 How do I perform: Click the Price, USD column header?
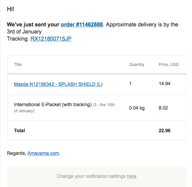point(169,65)
